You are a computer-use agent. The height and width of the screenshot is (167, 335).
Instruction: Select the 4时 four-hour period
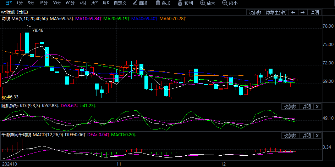click(83, 3)
